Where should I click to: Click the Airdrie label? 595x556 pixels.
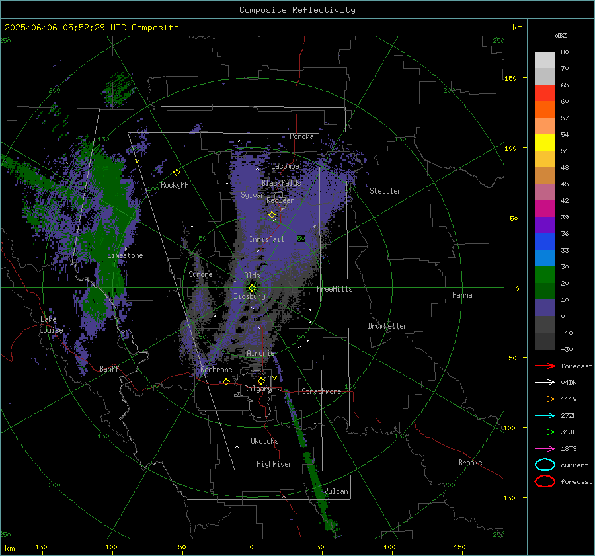click(x=260, y=353)
